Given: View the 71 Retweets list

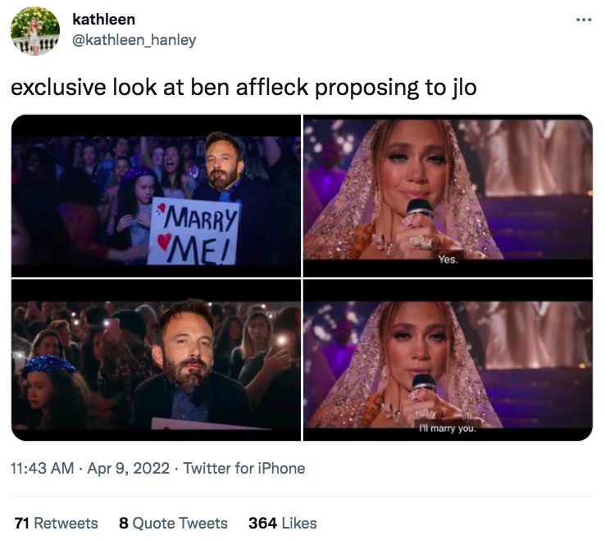Looking at the screenshot, I should (x=57, y=524).
